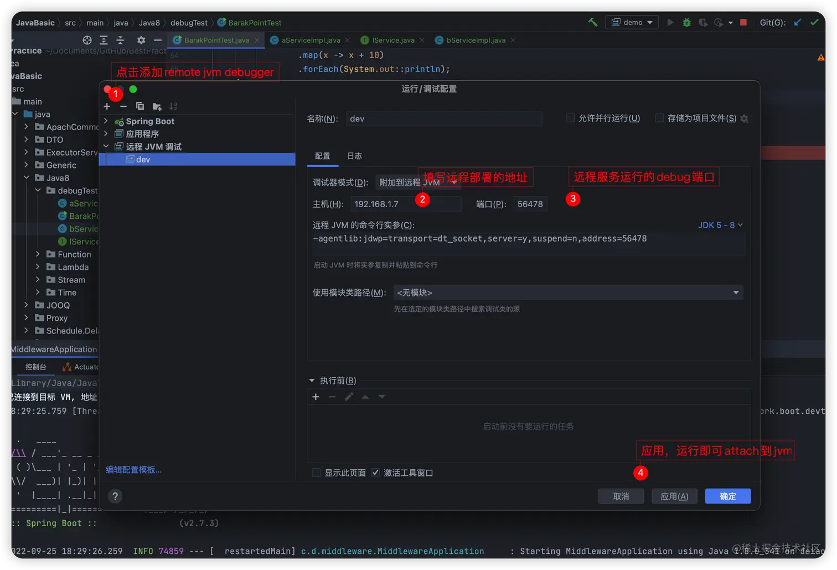This screenshot has width=837, height=570.
Task: Click the edit pencil icon in before-launch section
Action: tap(349, 397)
